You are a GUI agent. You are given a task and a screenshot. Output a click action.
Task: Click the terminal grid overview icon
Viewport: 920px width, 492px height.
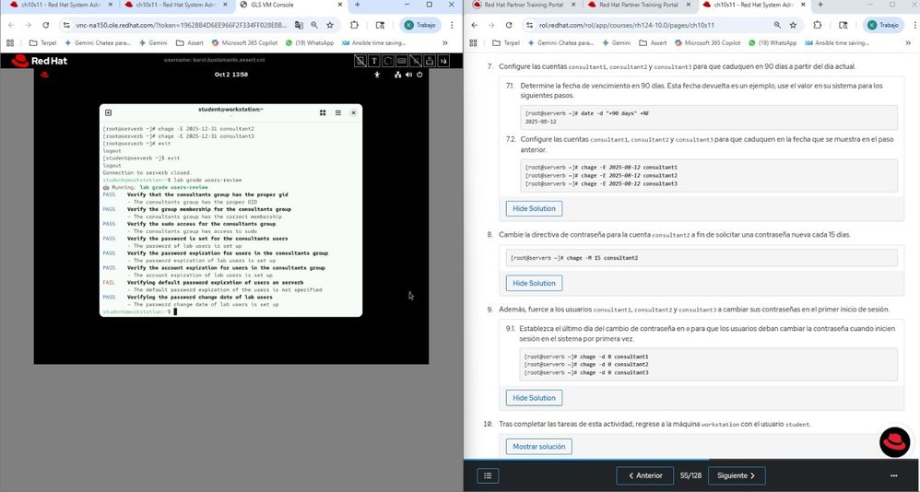[x=323, y=112]
